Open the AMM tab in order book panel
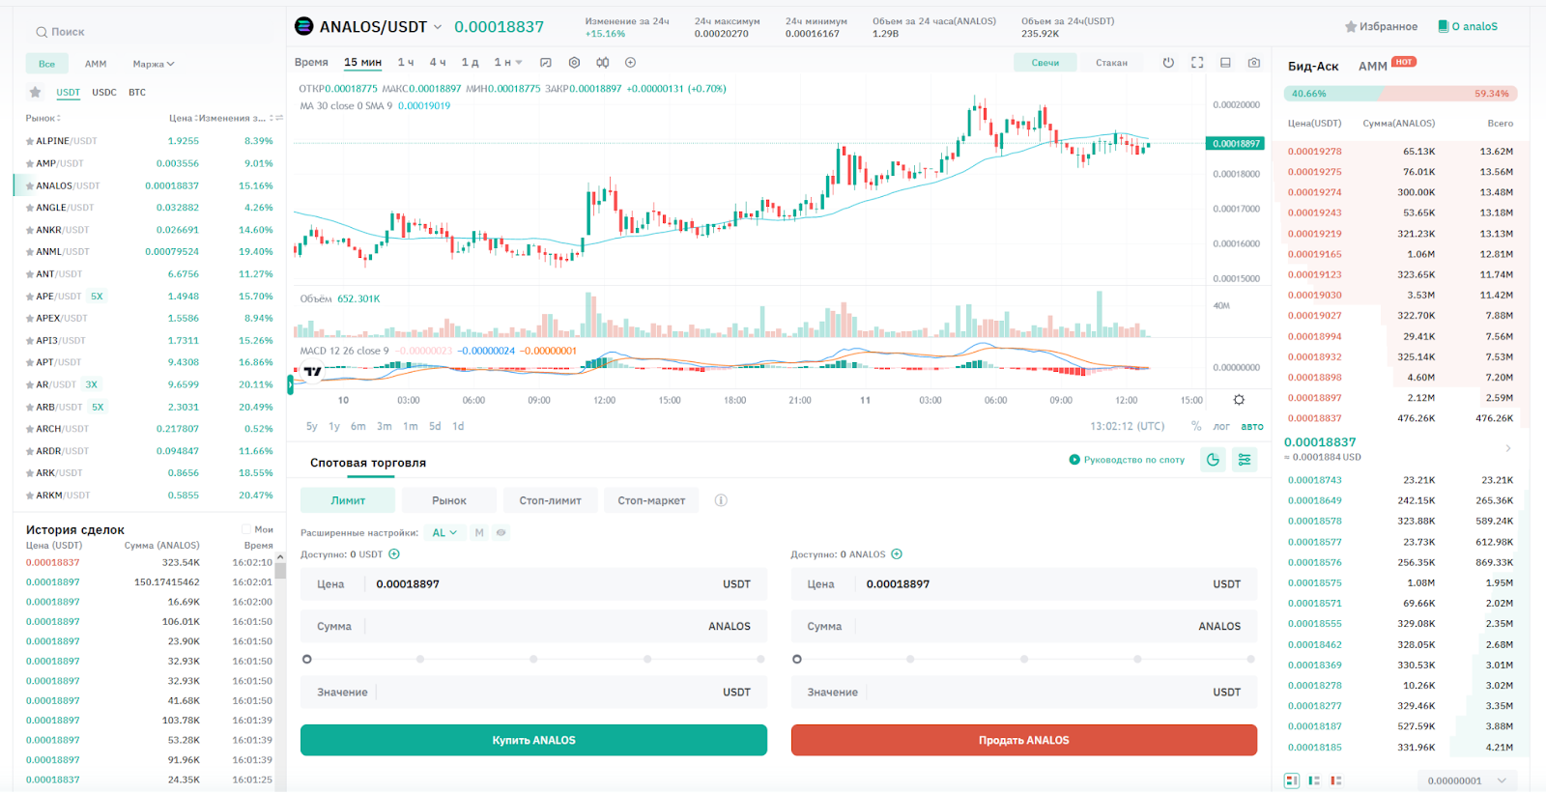 (1373, 67)
